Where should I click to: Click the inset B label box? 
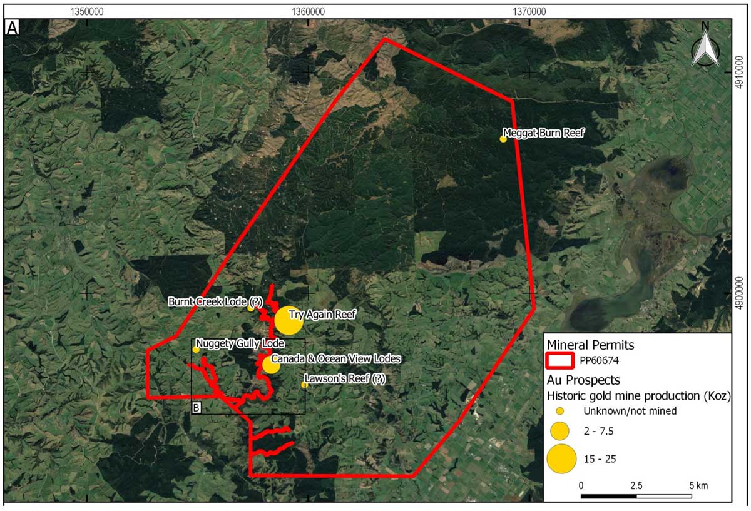196,408
